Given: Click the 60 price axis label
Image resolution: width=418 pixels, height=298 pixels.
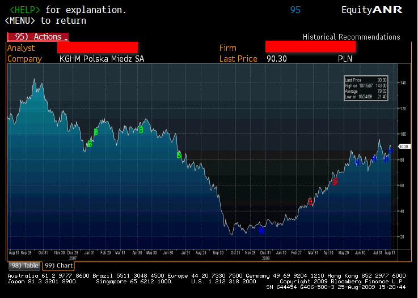Looking at the screenshot, I should [402, 185].
